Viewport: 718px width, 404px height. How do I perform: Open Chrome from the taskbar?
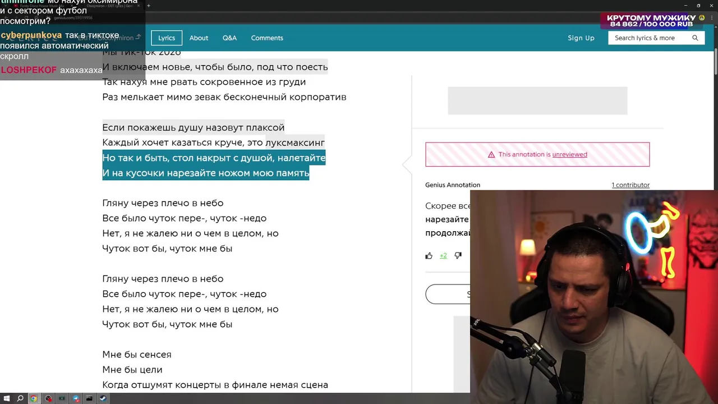click(x=34, y=398)
